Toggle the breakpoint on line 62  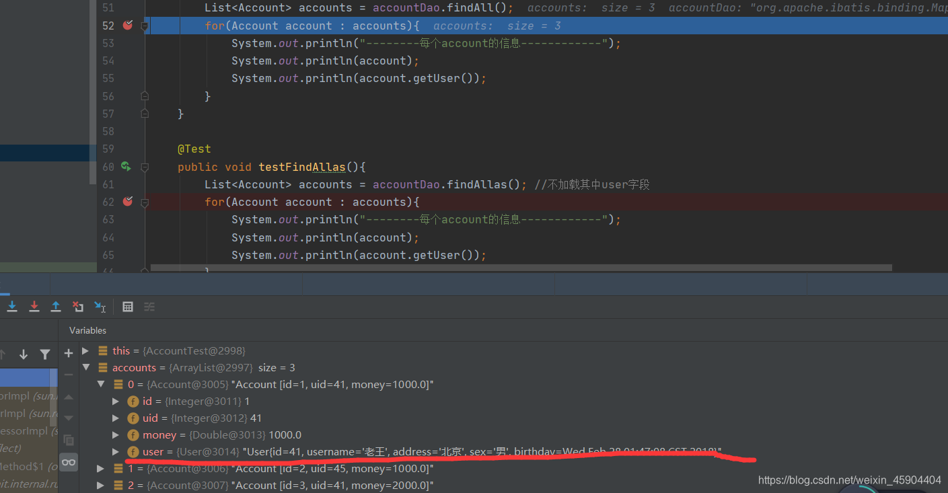point(128,202)
